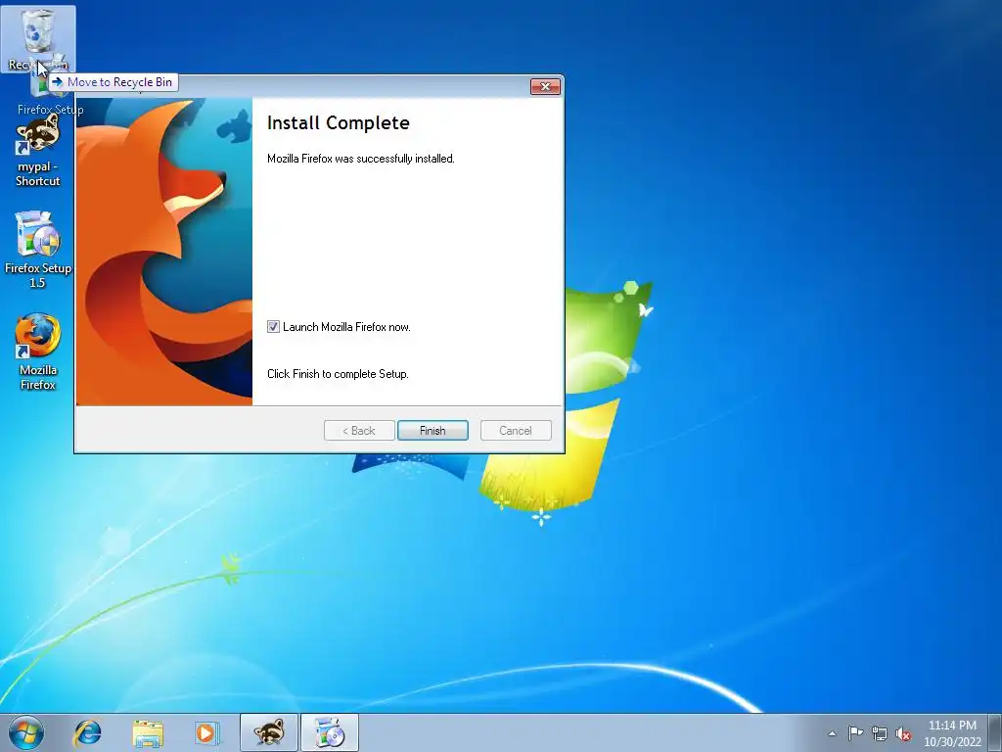
Task: Launch Internet Explorer from taskbar
Action: [87, 732]
